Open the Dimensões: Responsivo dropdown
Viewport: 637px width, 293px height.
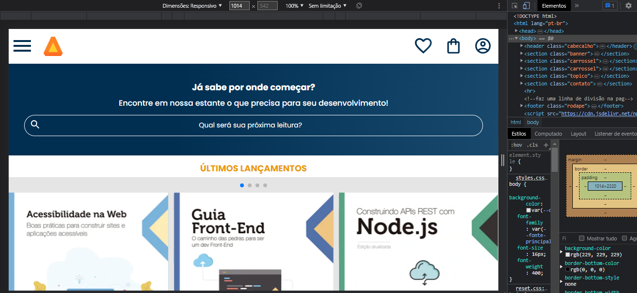pyautogui.click(x=192, y=6)
